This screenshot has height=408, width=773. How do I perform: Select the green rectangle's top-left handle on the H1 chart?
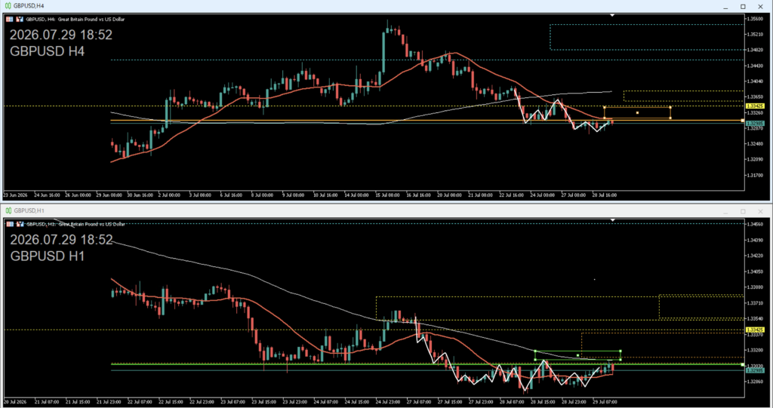tap(535, 351)
